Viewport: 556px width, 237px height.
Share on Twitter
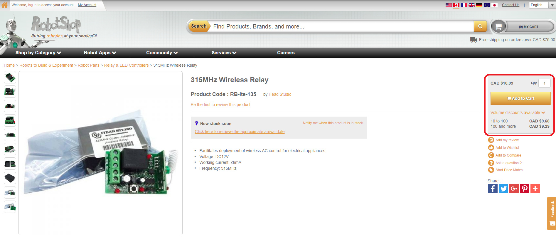(x=503, y=189)
